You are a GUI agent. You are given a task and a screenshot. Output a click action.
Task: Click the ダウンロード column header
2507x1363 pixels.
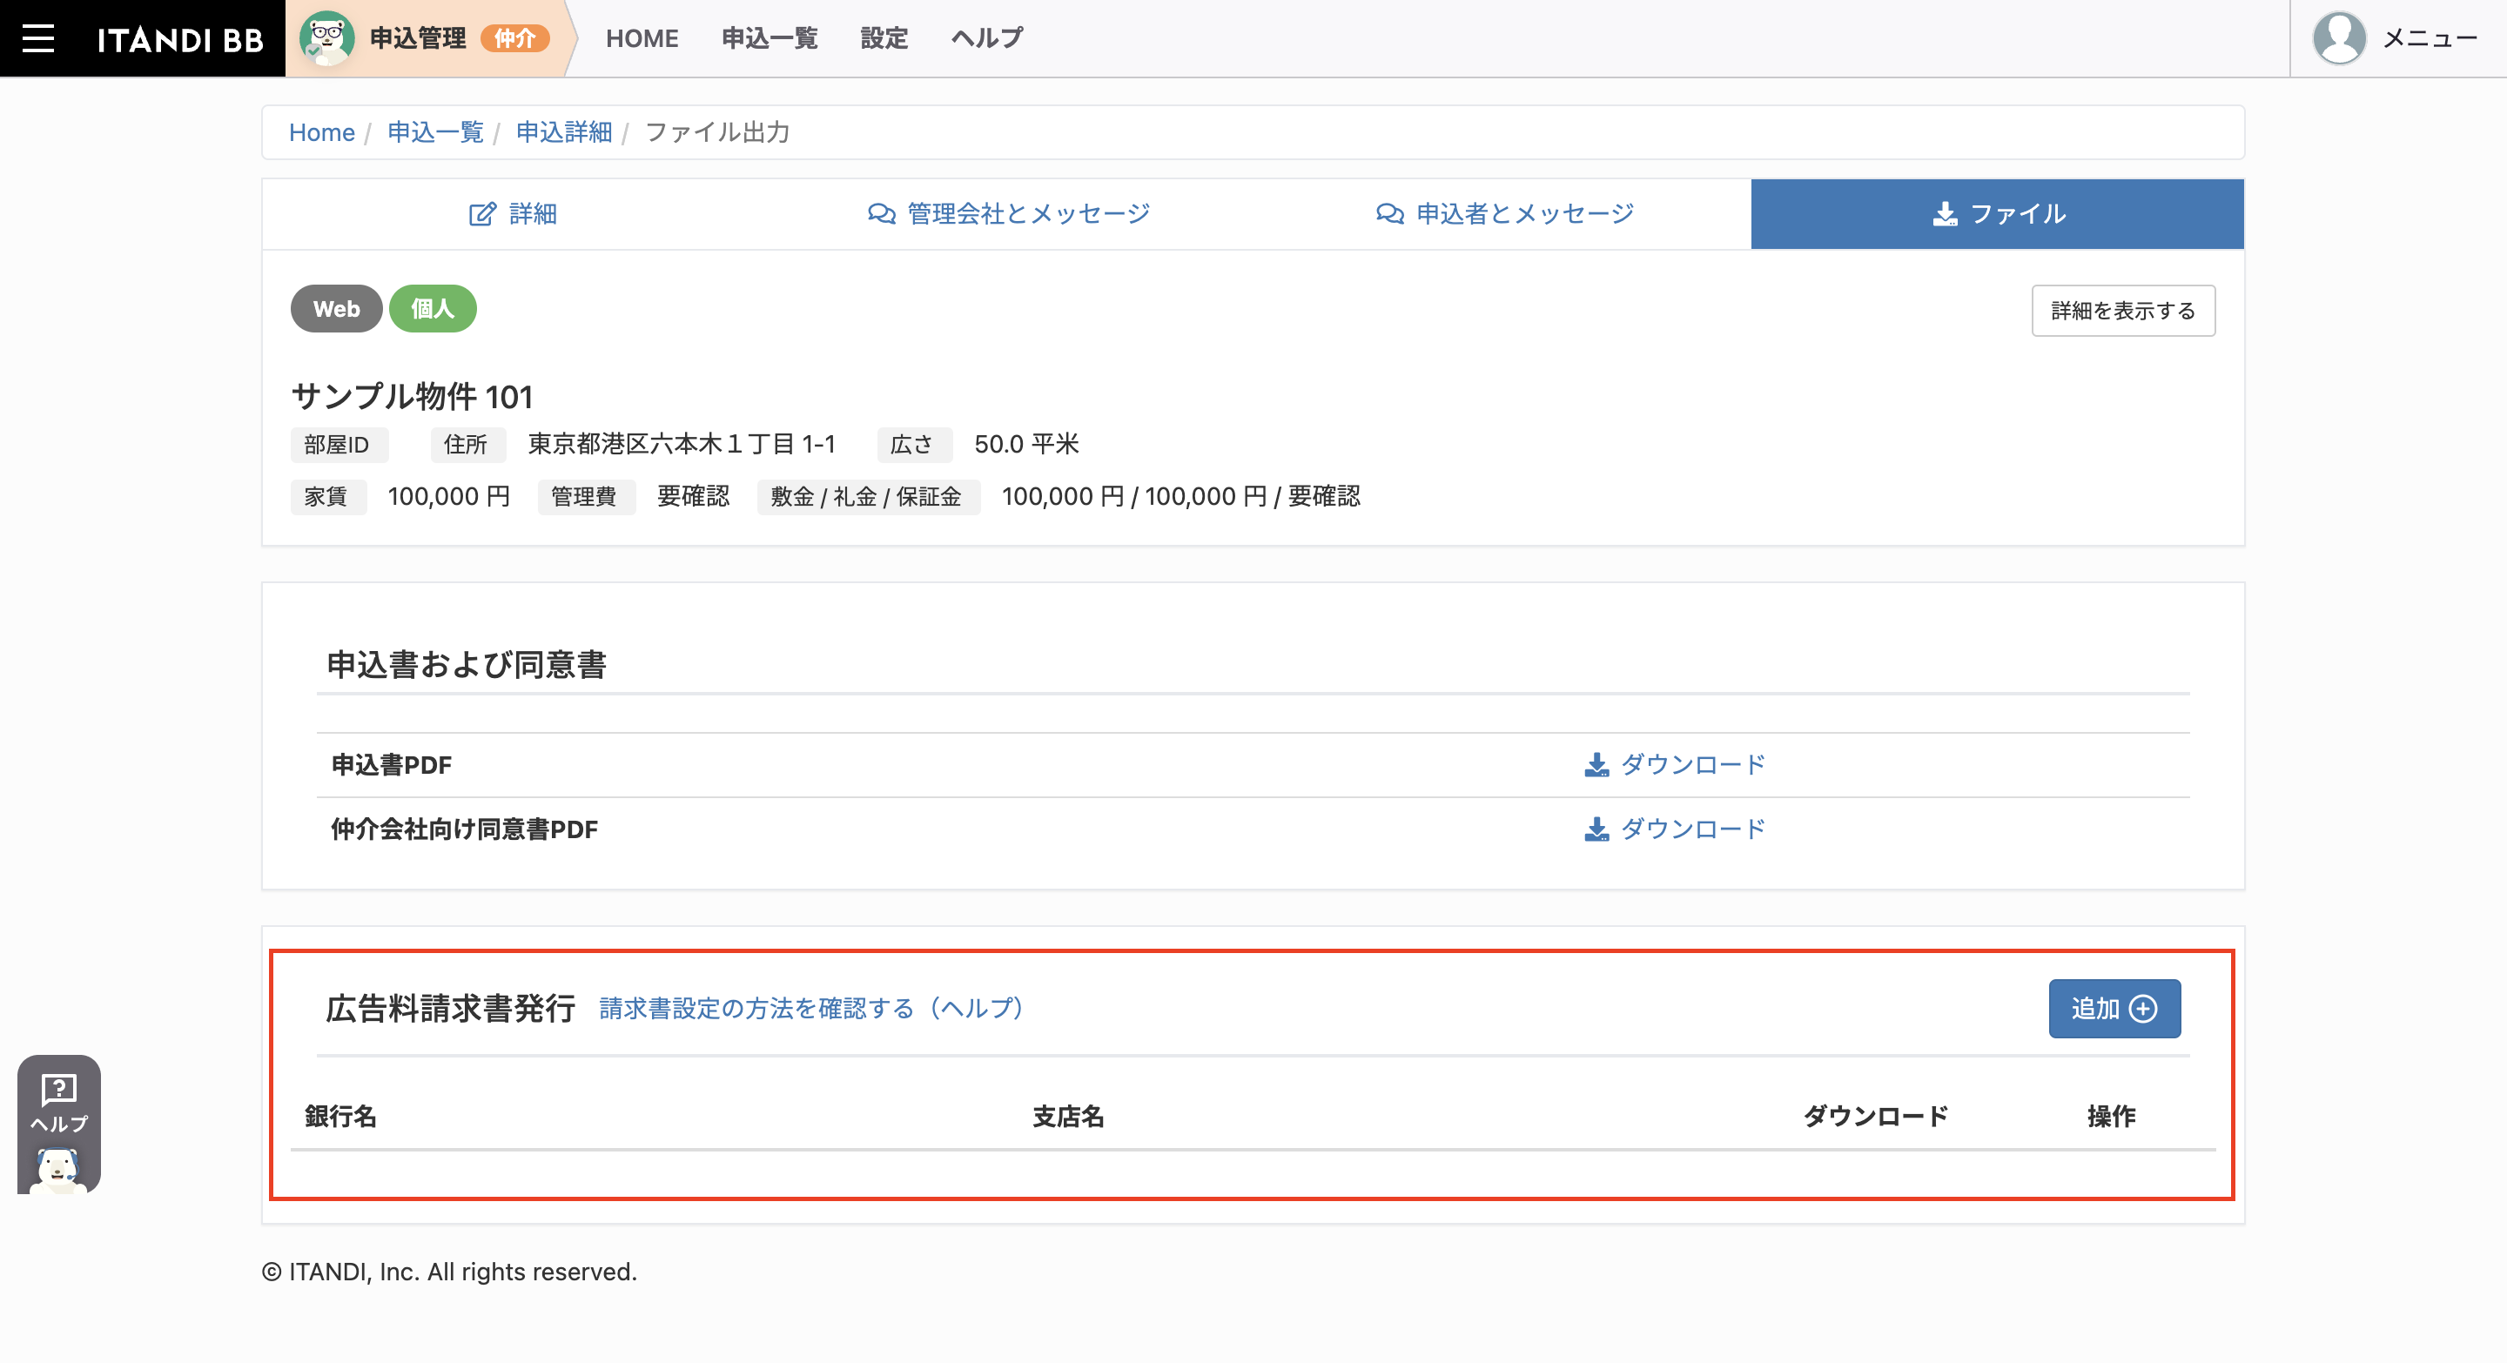pyautogui.click(x=1875, y=1117)
